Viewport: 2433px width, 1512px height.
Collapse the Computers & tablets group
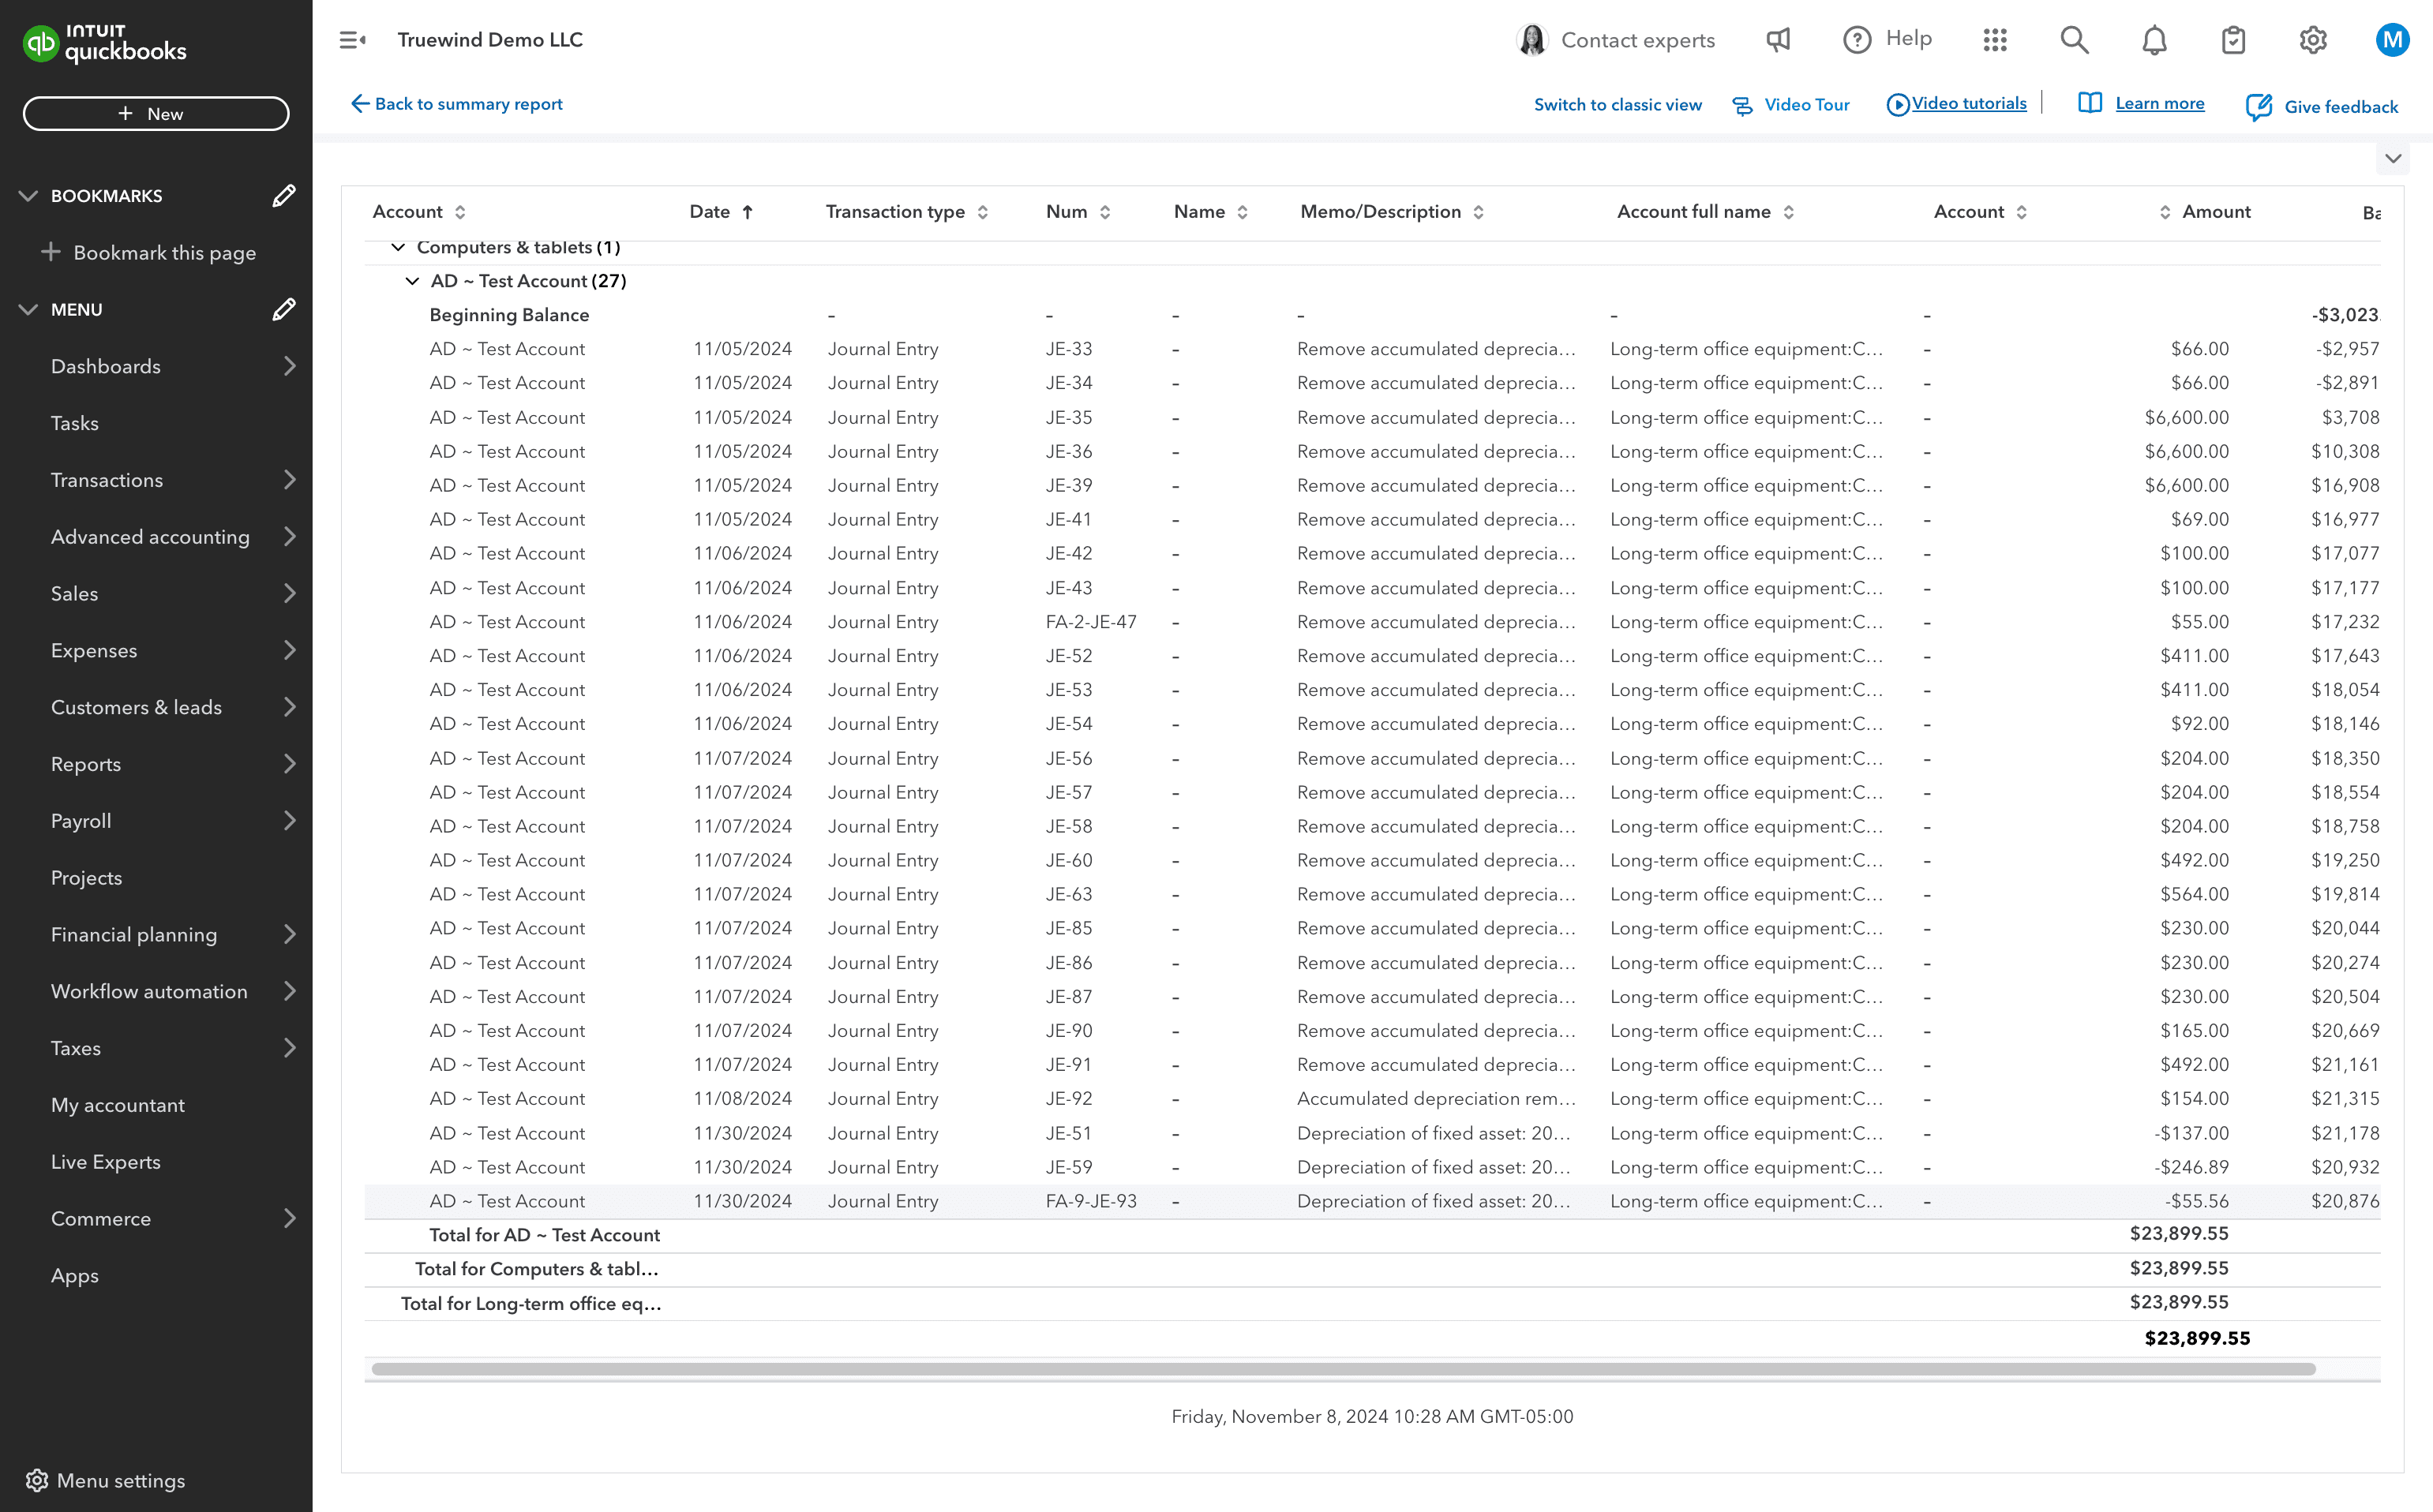pyautogui.click(x=397, y=247)
